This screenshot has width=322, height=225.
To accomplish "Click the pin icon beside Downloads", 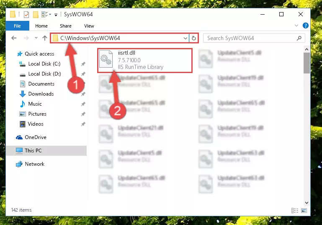I will (x=83, y=94).
